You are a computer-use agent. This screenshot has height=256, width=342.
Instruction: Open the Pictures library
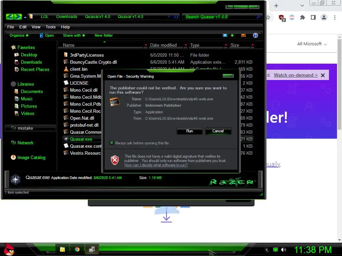pyautogui.click(x=29, y=106)
